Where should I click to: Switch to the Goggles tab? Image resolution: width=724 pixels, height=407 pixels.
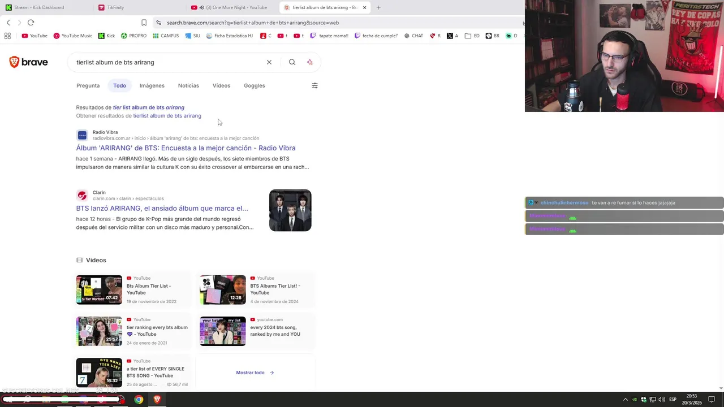pyautogui.click(x=255, y=85)
